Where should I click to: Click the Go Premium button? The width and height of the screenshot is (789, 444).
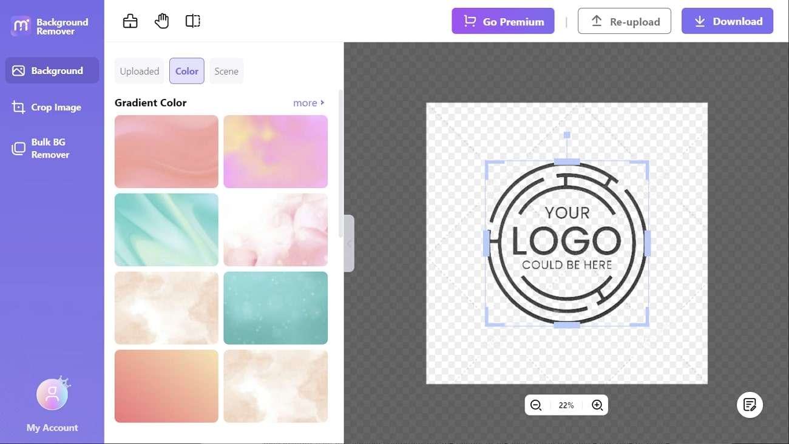click(503, 21)
